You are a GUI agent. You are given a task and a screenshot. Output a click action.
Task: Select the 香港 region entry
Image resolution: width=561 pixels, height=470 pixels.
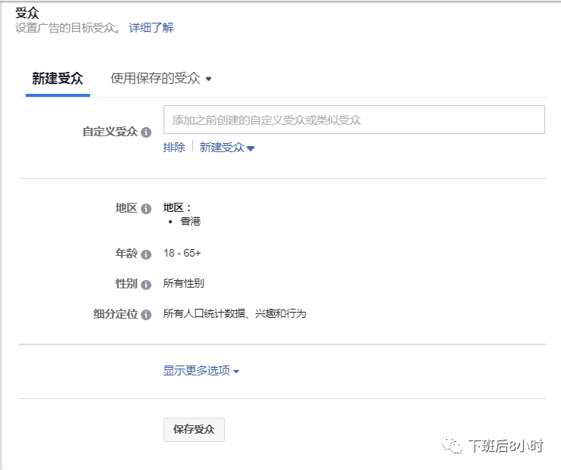pos(190,222)
